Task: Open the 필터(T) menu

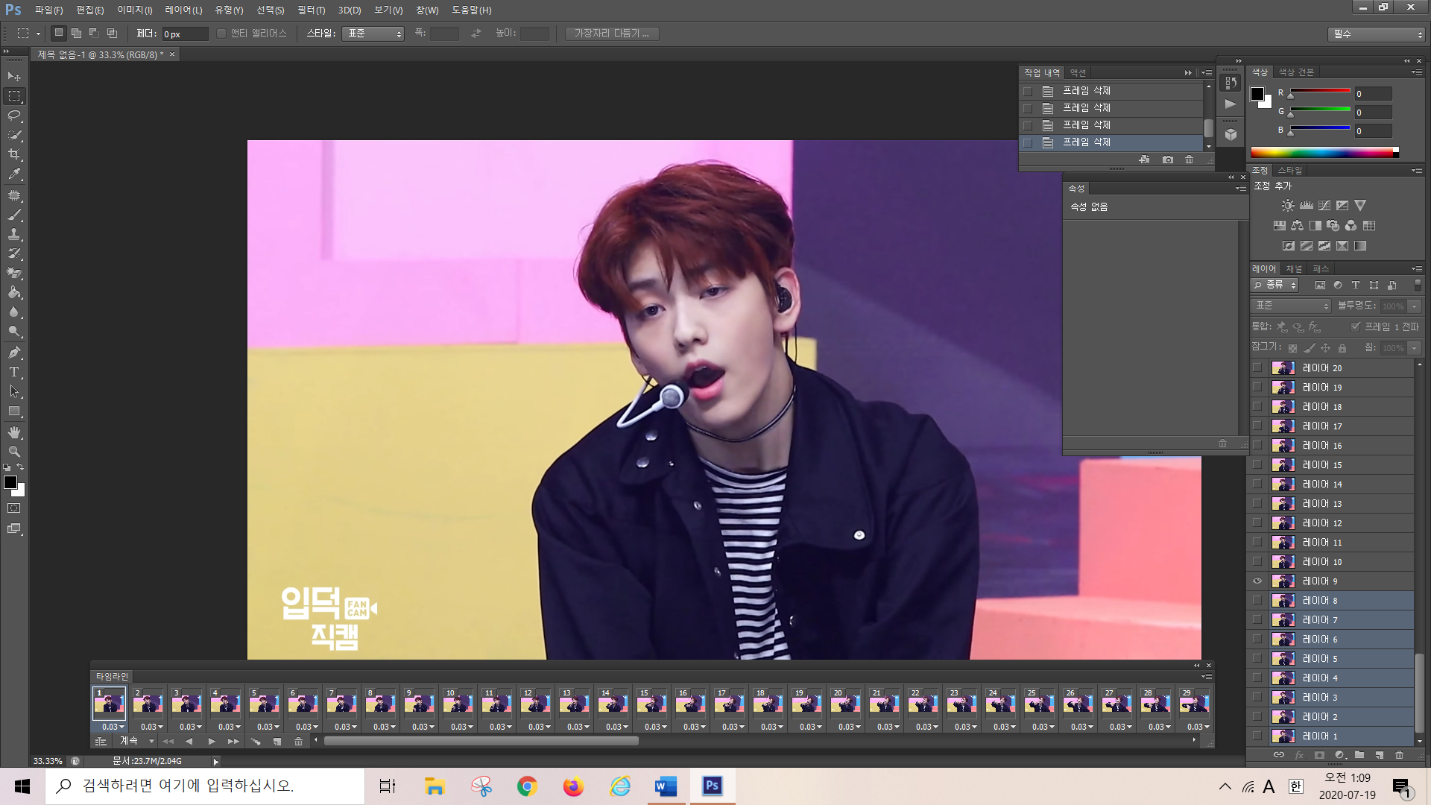Action: (x=311, y=10)
